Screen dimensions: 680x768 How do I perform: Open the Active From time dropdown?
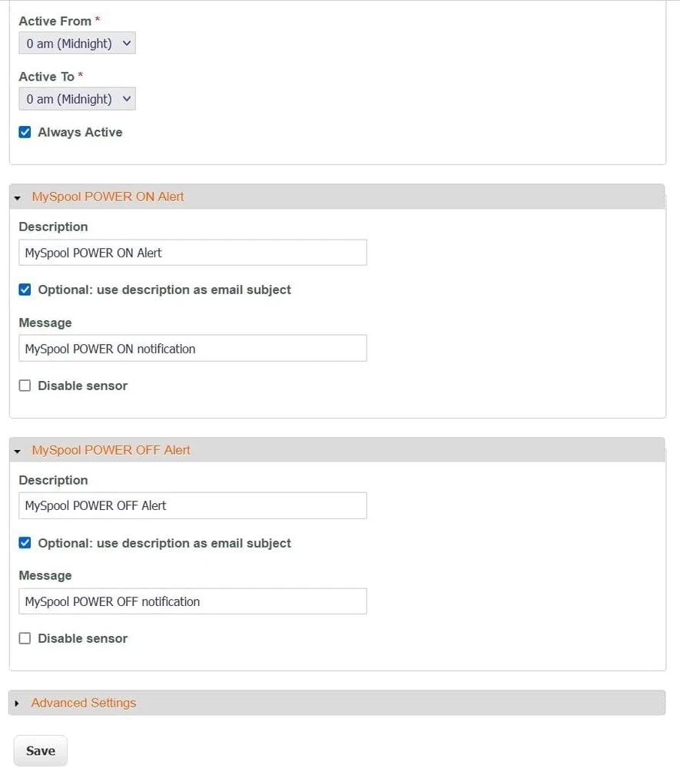click(77, 44)
